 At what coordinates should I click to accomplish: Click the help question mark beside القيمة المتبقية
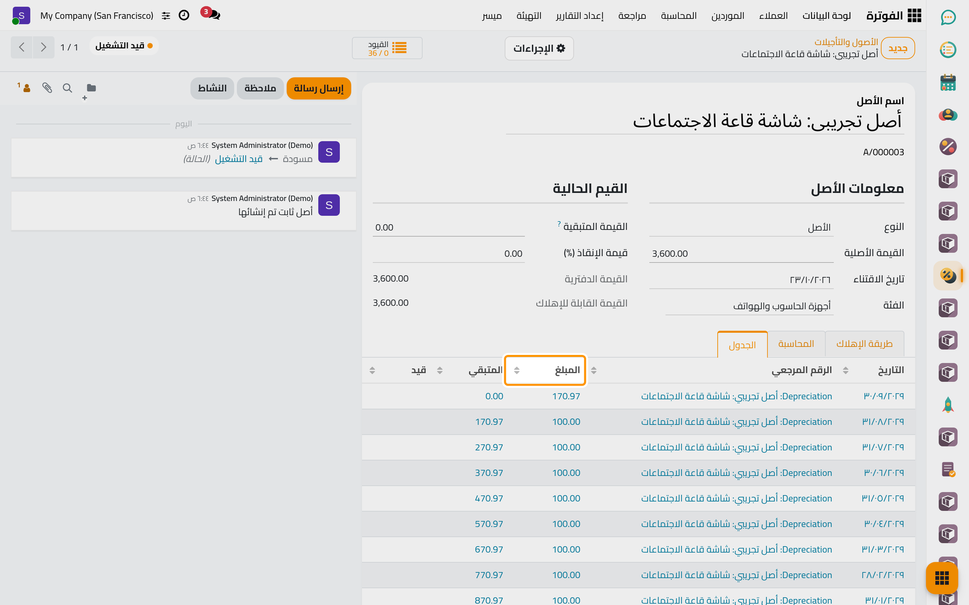pos(559,224)
